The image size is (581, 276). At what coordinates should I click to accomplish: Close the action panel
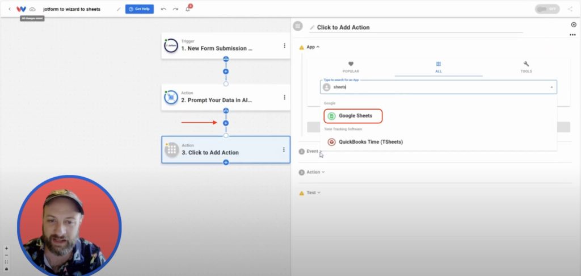(x=574, y=25)
